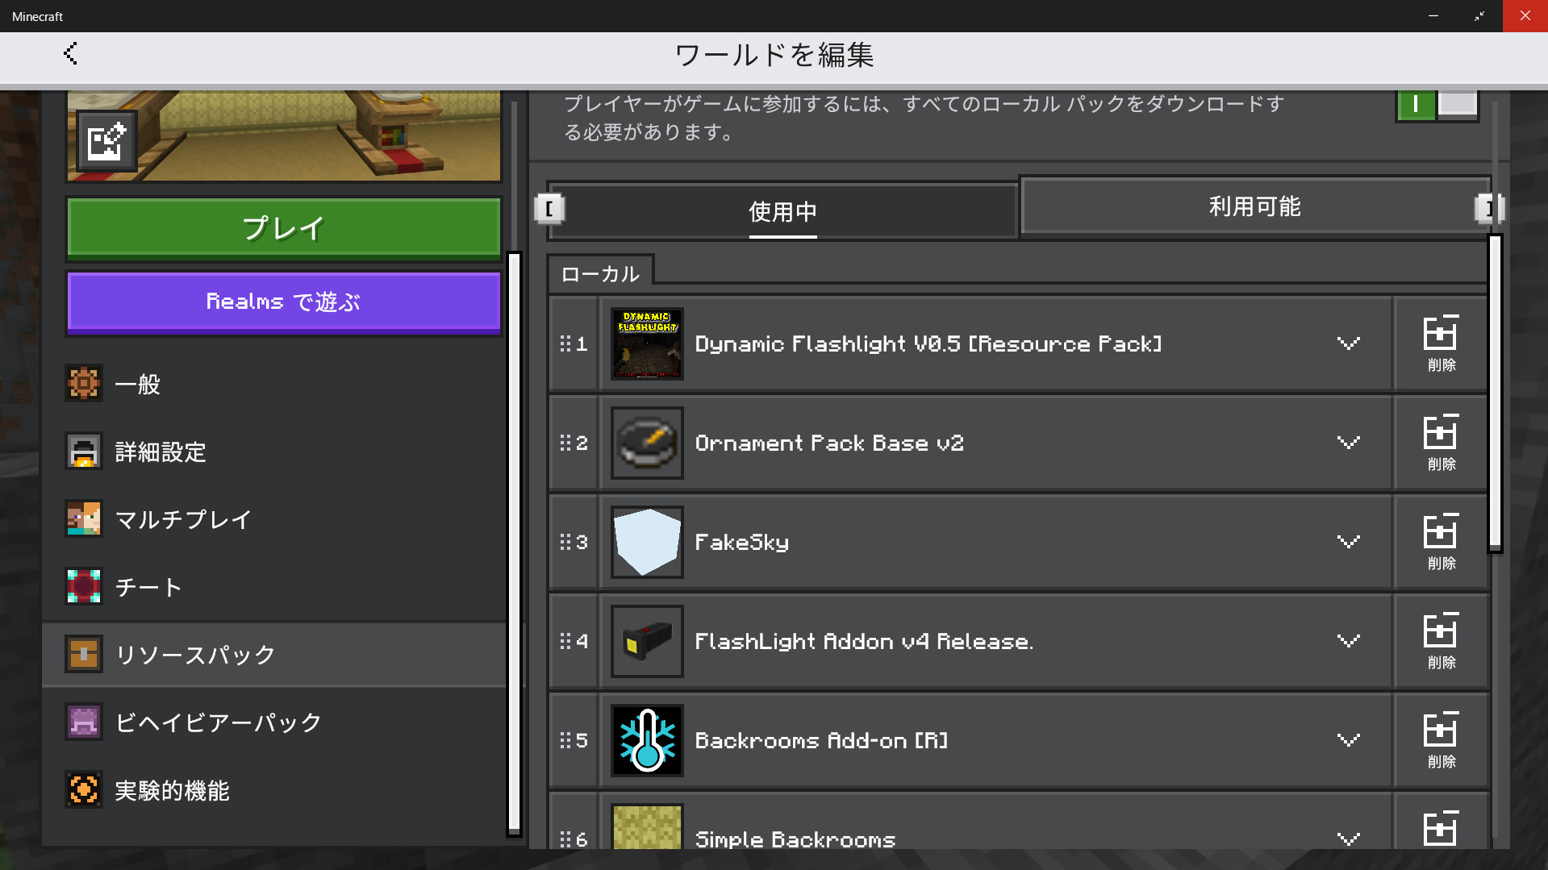Expand the FlashLight Addon v4 Release details
Image resolution: width=1548 pixels, height=870 pixels.
point(1348,642)
